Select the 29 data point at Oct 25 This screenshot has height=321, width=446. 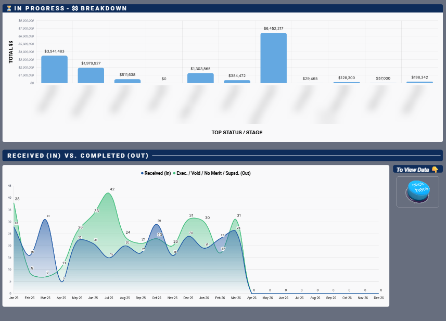pyautogui.click(x=156, y=224)
